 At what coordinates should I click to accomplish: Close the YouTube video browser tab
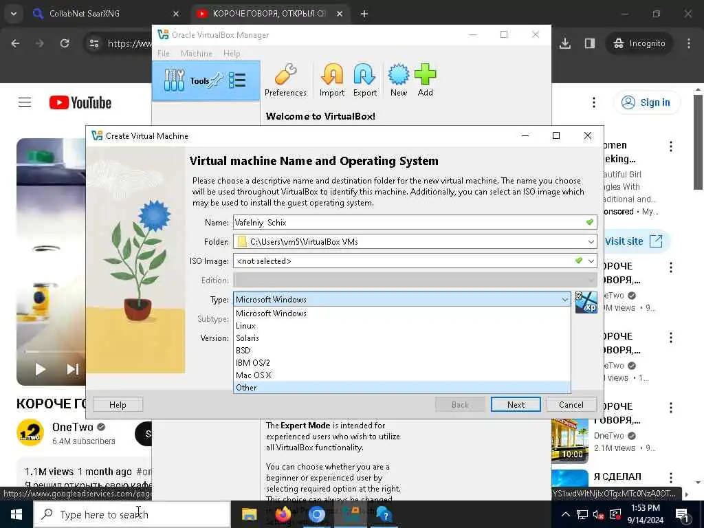340,14
